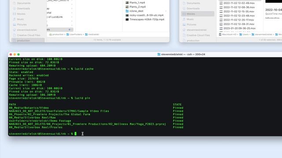Expand chevron beside rclone_dest folder
The height and width of the screenshot is (158, 282).
166,11
